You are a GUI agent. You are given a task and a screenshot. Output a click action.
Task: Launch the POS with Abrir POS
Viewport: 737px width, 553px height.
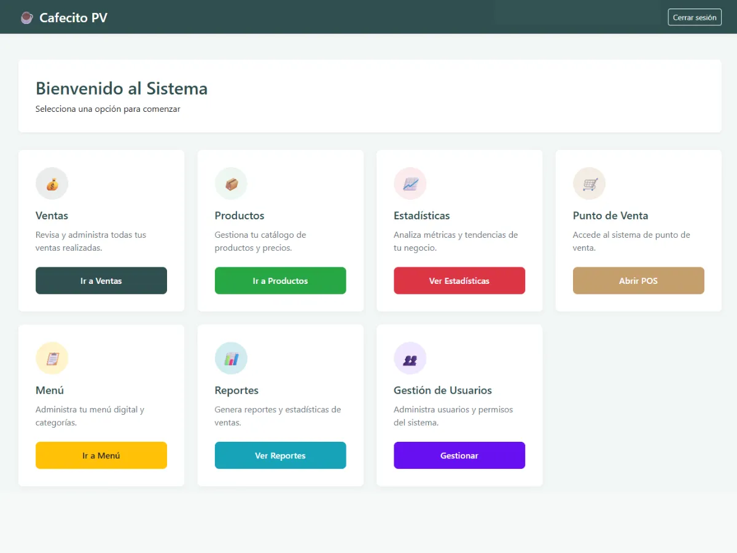[x=638, y=281]
